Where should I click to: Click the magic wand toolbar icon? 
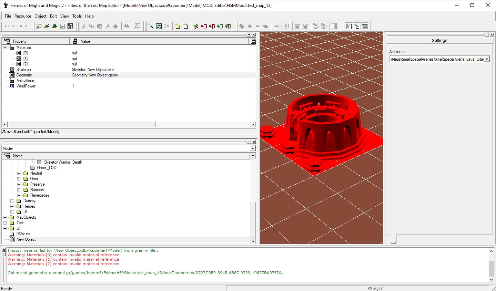pos(151,26)
